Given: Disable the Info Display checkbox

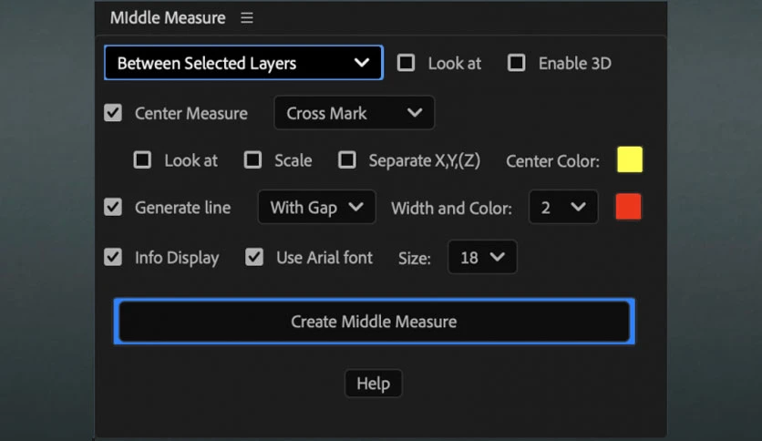Looking at the screenshot, I should (x=113, y=257).
